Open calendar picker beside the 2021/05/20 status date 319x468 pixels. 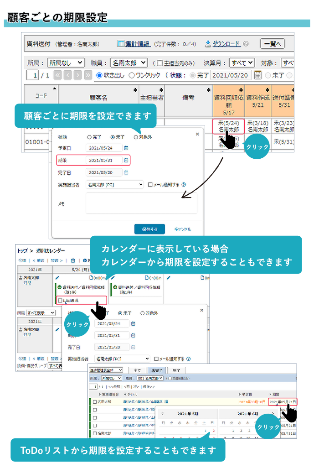(257, 75)
